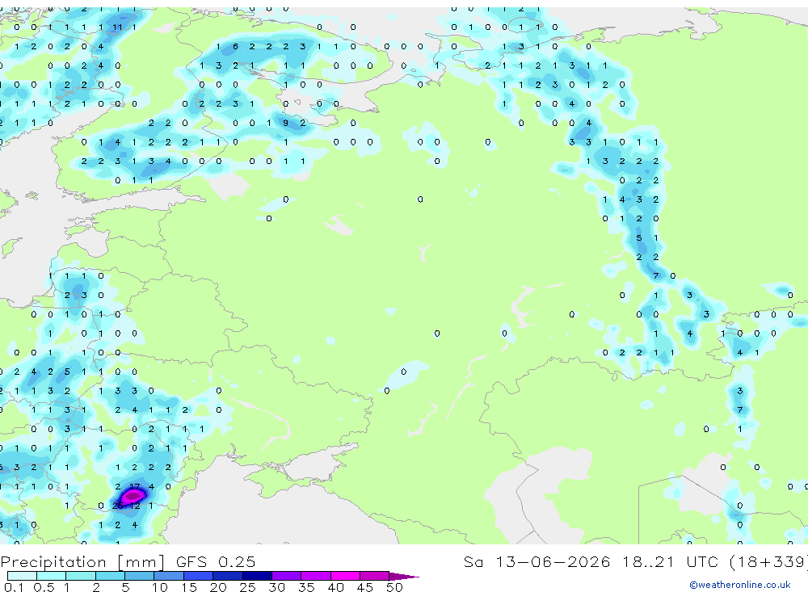Viewport: 808px width, 592px height.
Task: Click the '6' precipitation value on the map
Action: [x=235, y=46]
